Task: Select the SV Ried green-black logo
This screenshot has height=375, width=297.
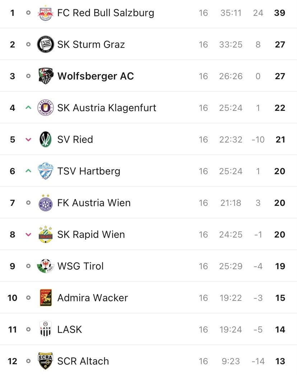Action: pyautogui.click(x=45, y=139)
